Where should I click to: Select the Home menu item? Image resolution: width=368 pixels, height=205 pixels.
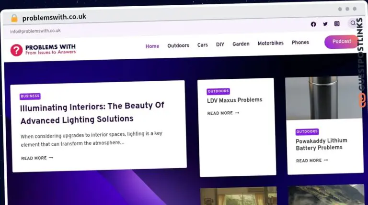point(152,46)
